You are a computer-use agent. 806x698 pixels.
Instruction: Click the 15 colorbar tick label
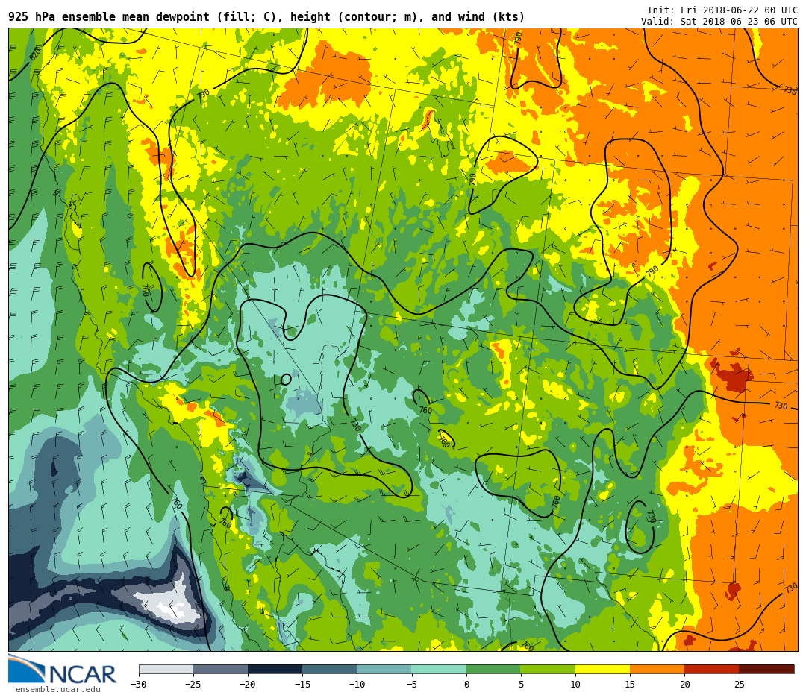[x=630, y=684]
